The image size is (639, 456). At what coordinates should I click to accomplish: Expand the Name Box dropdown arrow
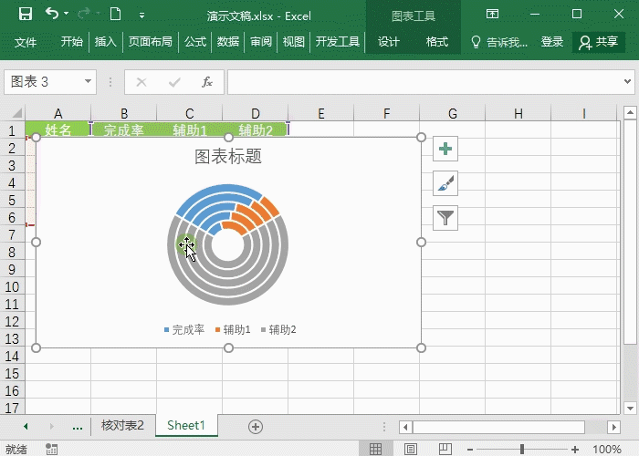point(88,81)
